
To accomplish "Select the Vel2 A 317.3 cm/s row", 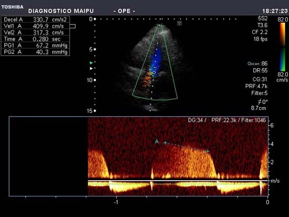I will pos(35,33).
